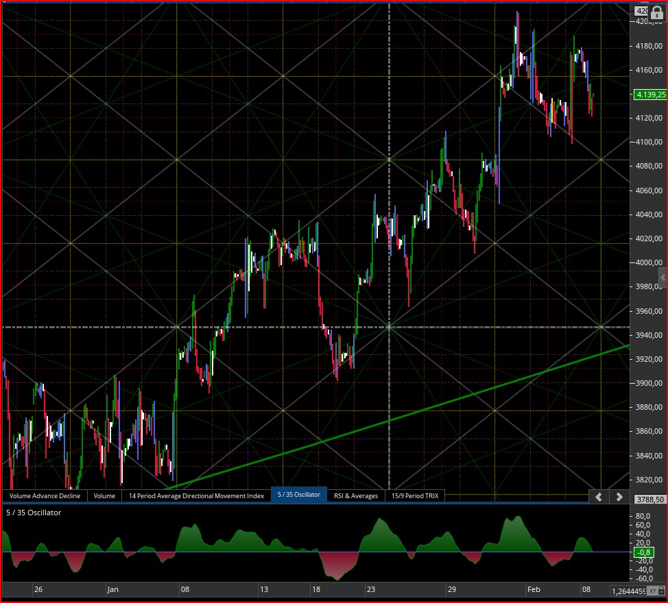
Task: Click the 3960,00 price axis label
Action: click(x=649, y=311)
